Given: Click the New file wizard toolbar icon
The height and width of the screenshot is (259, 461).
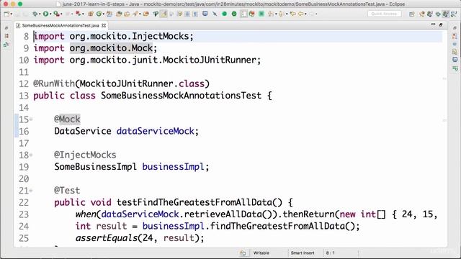Looking at the screenshot, I should [6, 14].
